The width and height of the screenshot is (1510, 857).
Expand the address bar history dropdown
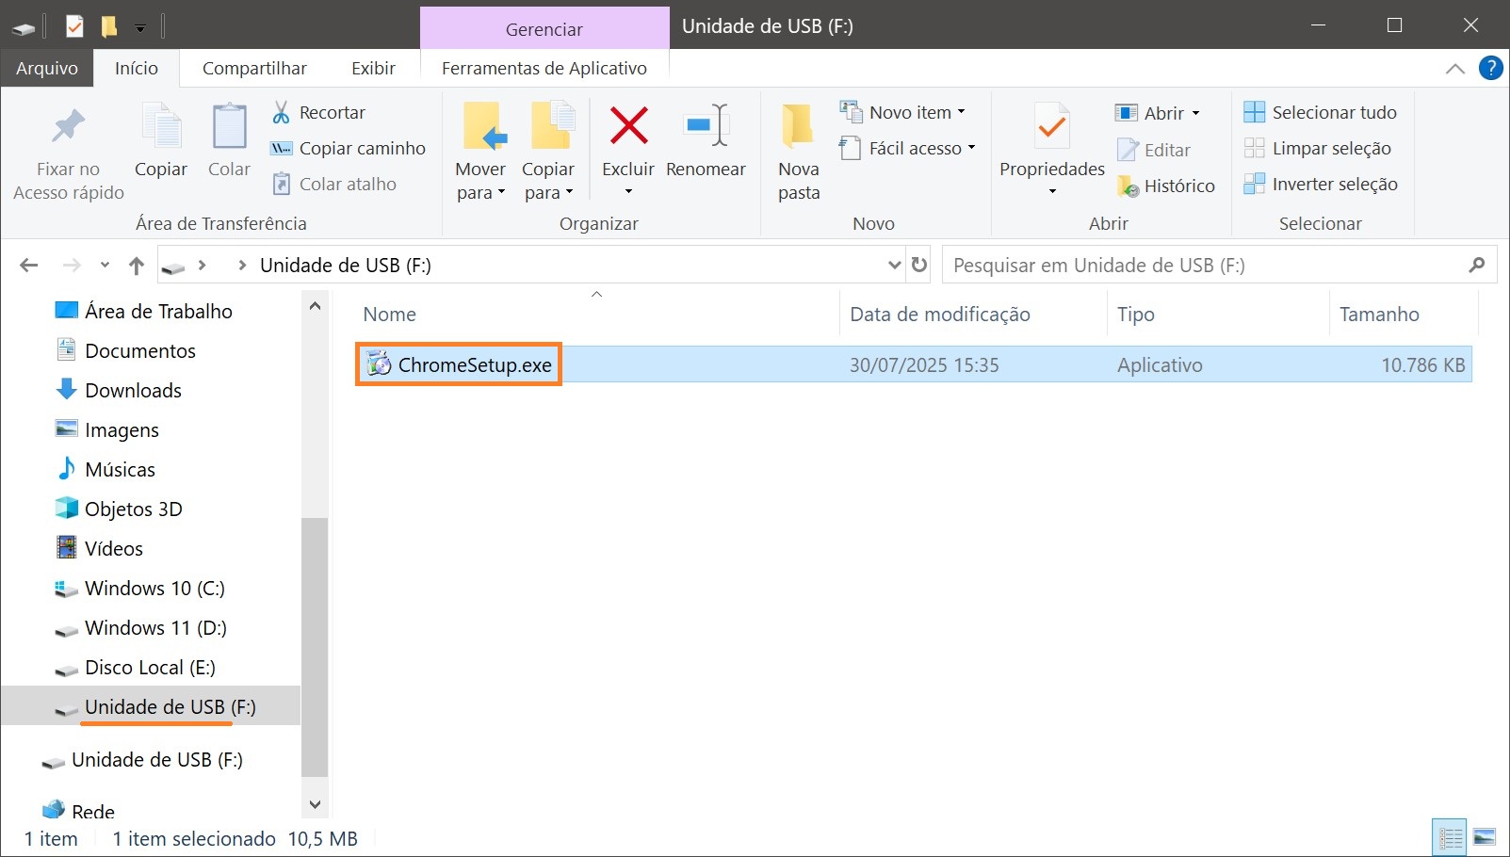[x=894, y=266]
